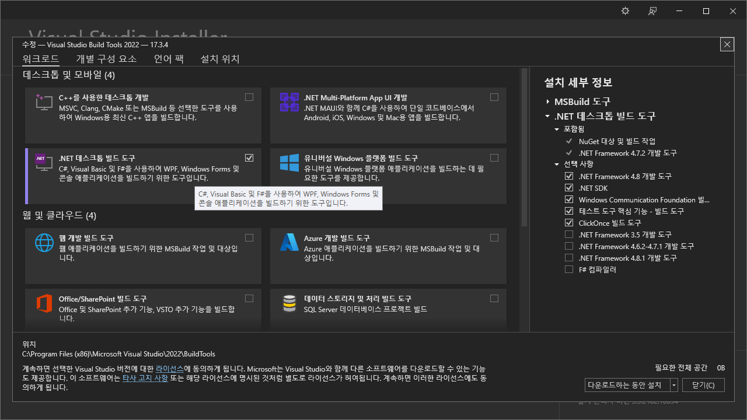Screen dimensions: 747x420
Task: Select the 워크로드 tab
Action: click(x=41, y=59)
